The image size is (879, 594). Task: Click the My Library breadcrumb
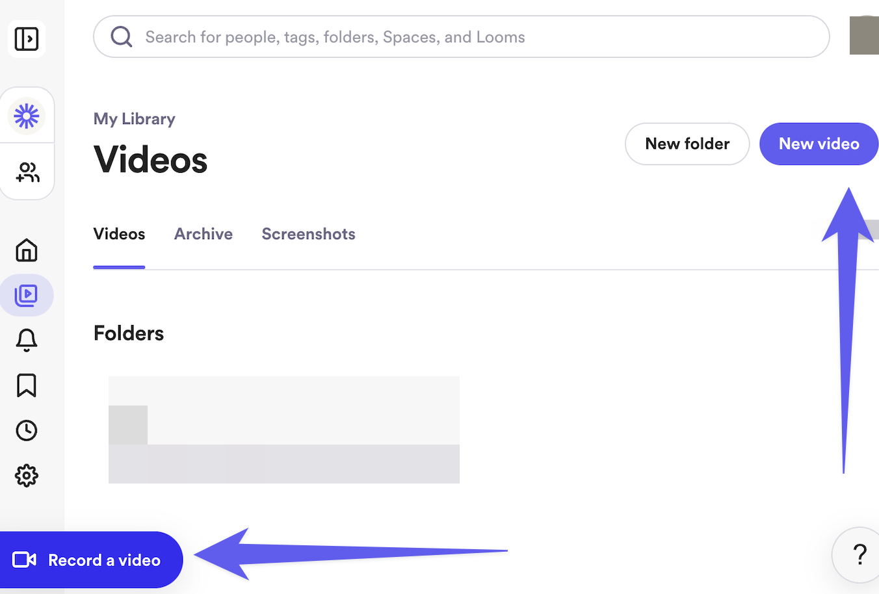click(135, 119)
